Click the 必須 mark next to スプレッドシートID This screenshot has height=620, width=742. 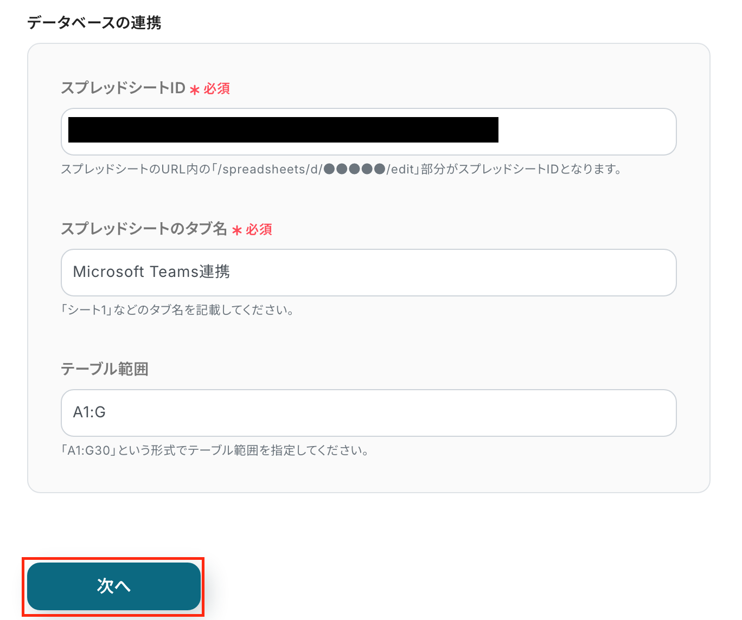pos(217,88)
